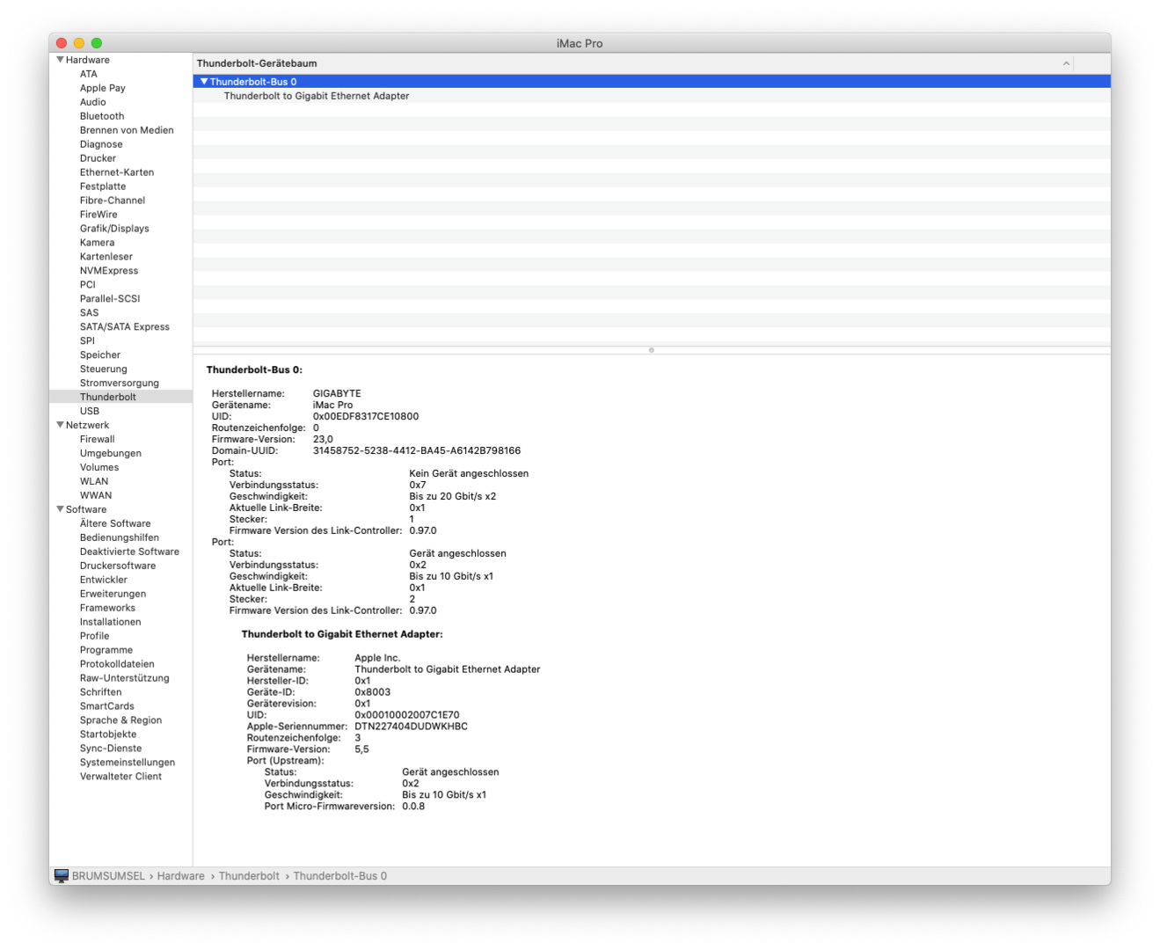Click the split view divider handle
1160x950 pixels.
tap(652, 350)
